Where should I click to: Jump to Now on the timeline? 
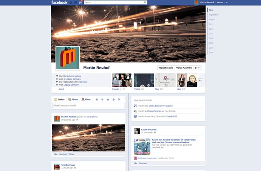click(211, 10)
